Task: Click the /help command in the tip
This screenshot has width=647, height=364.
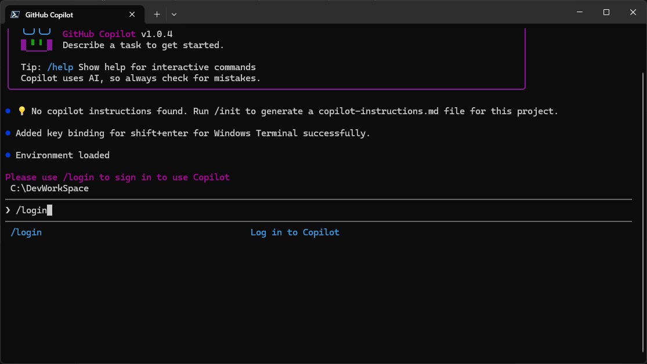Action: click(60, 67)
